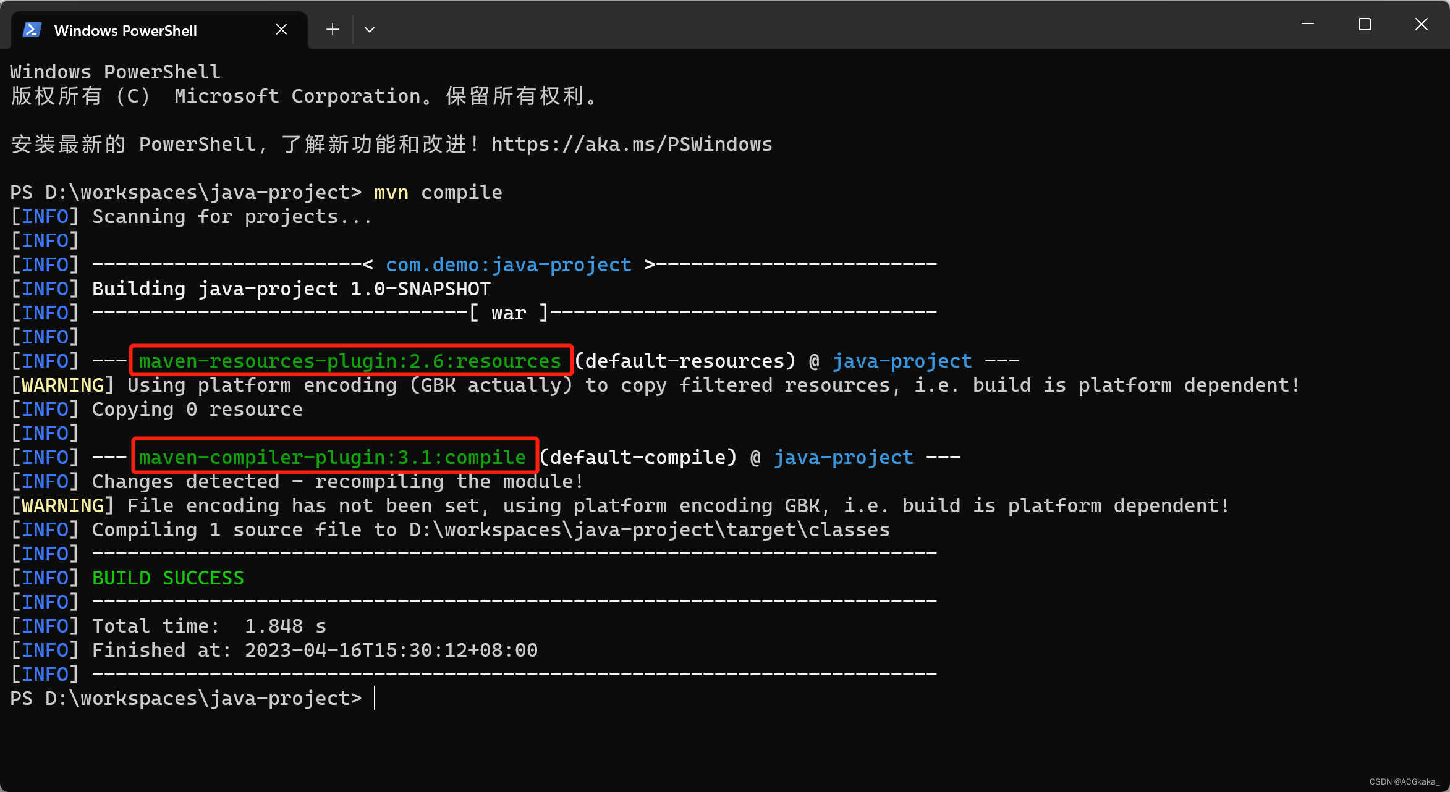This screenshot has height=792, width=1450.
Task: Open a new terminal tab
Action: click(333, 29)
